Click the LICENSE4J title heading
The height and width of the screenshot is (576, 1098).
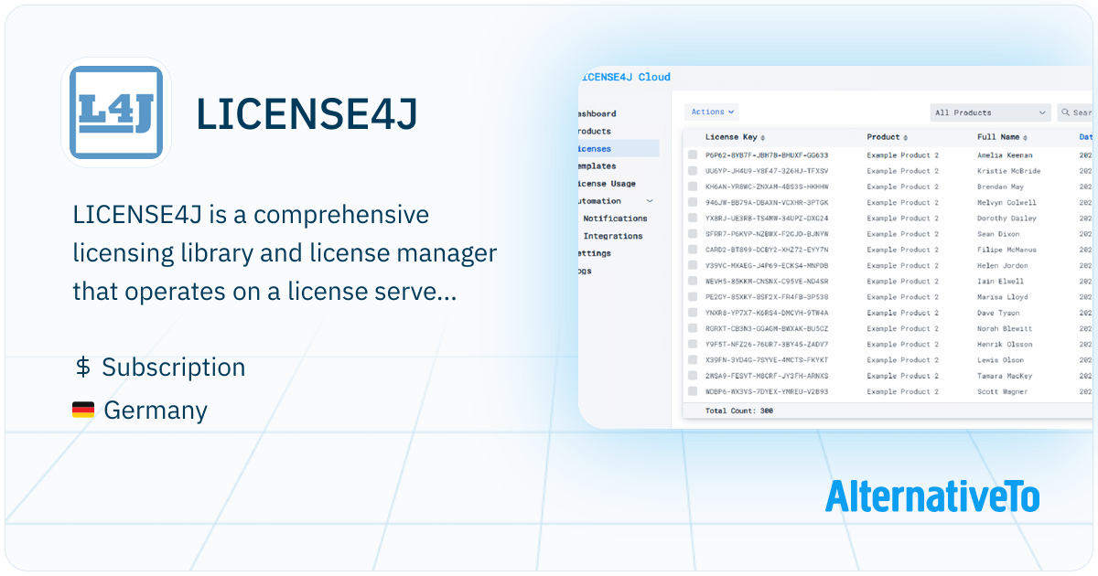point(307,113)
